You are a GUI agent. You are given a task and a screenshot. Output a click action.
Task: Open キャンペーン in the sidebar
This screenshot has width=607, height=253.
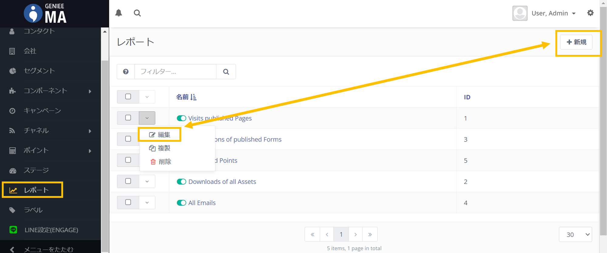(42, 111)
